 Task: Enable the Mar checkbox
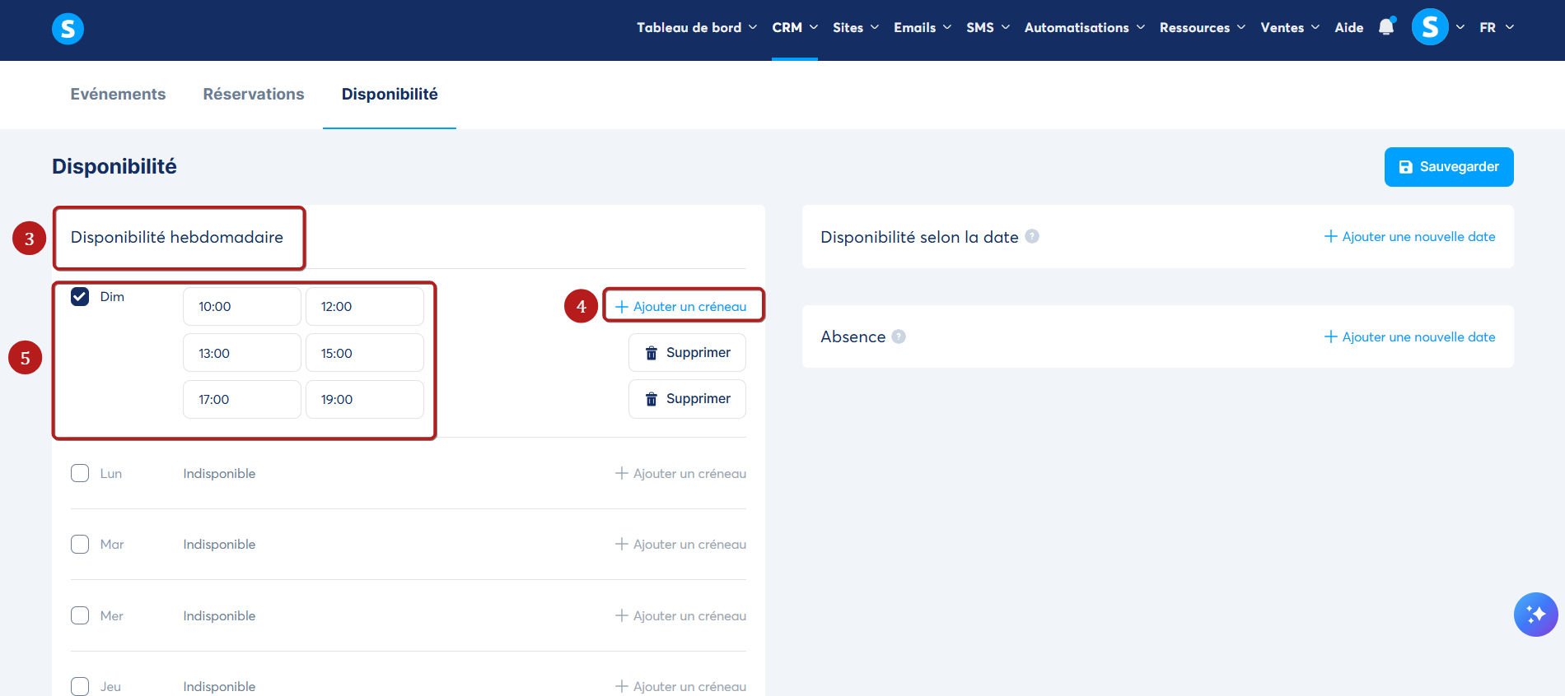pos(80,545)
